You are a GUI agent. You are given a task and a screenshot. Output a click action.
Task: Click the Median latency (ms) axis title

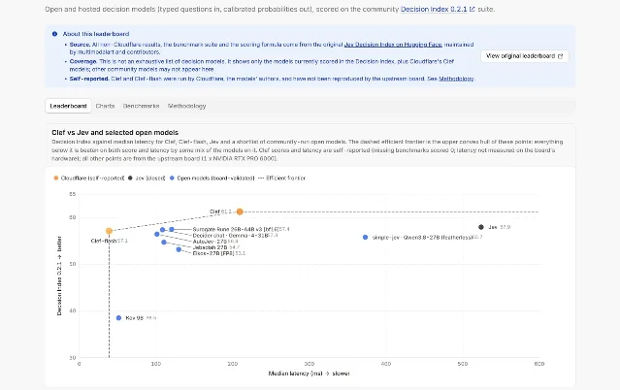pyautogui.click(x=309, y=374)
